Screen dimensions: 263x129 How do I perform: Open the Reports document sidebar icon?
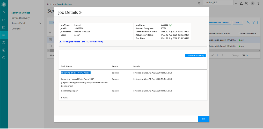tap(4, 50)
